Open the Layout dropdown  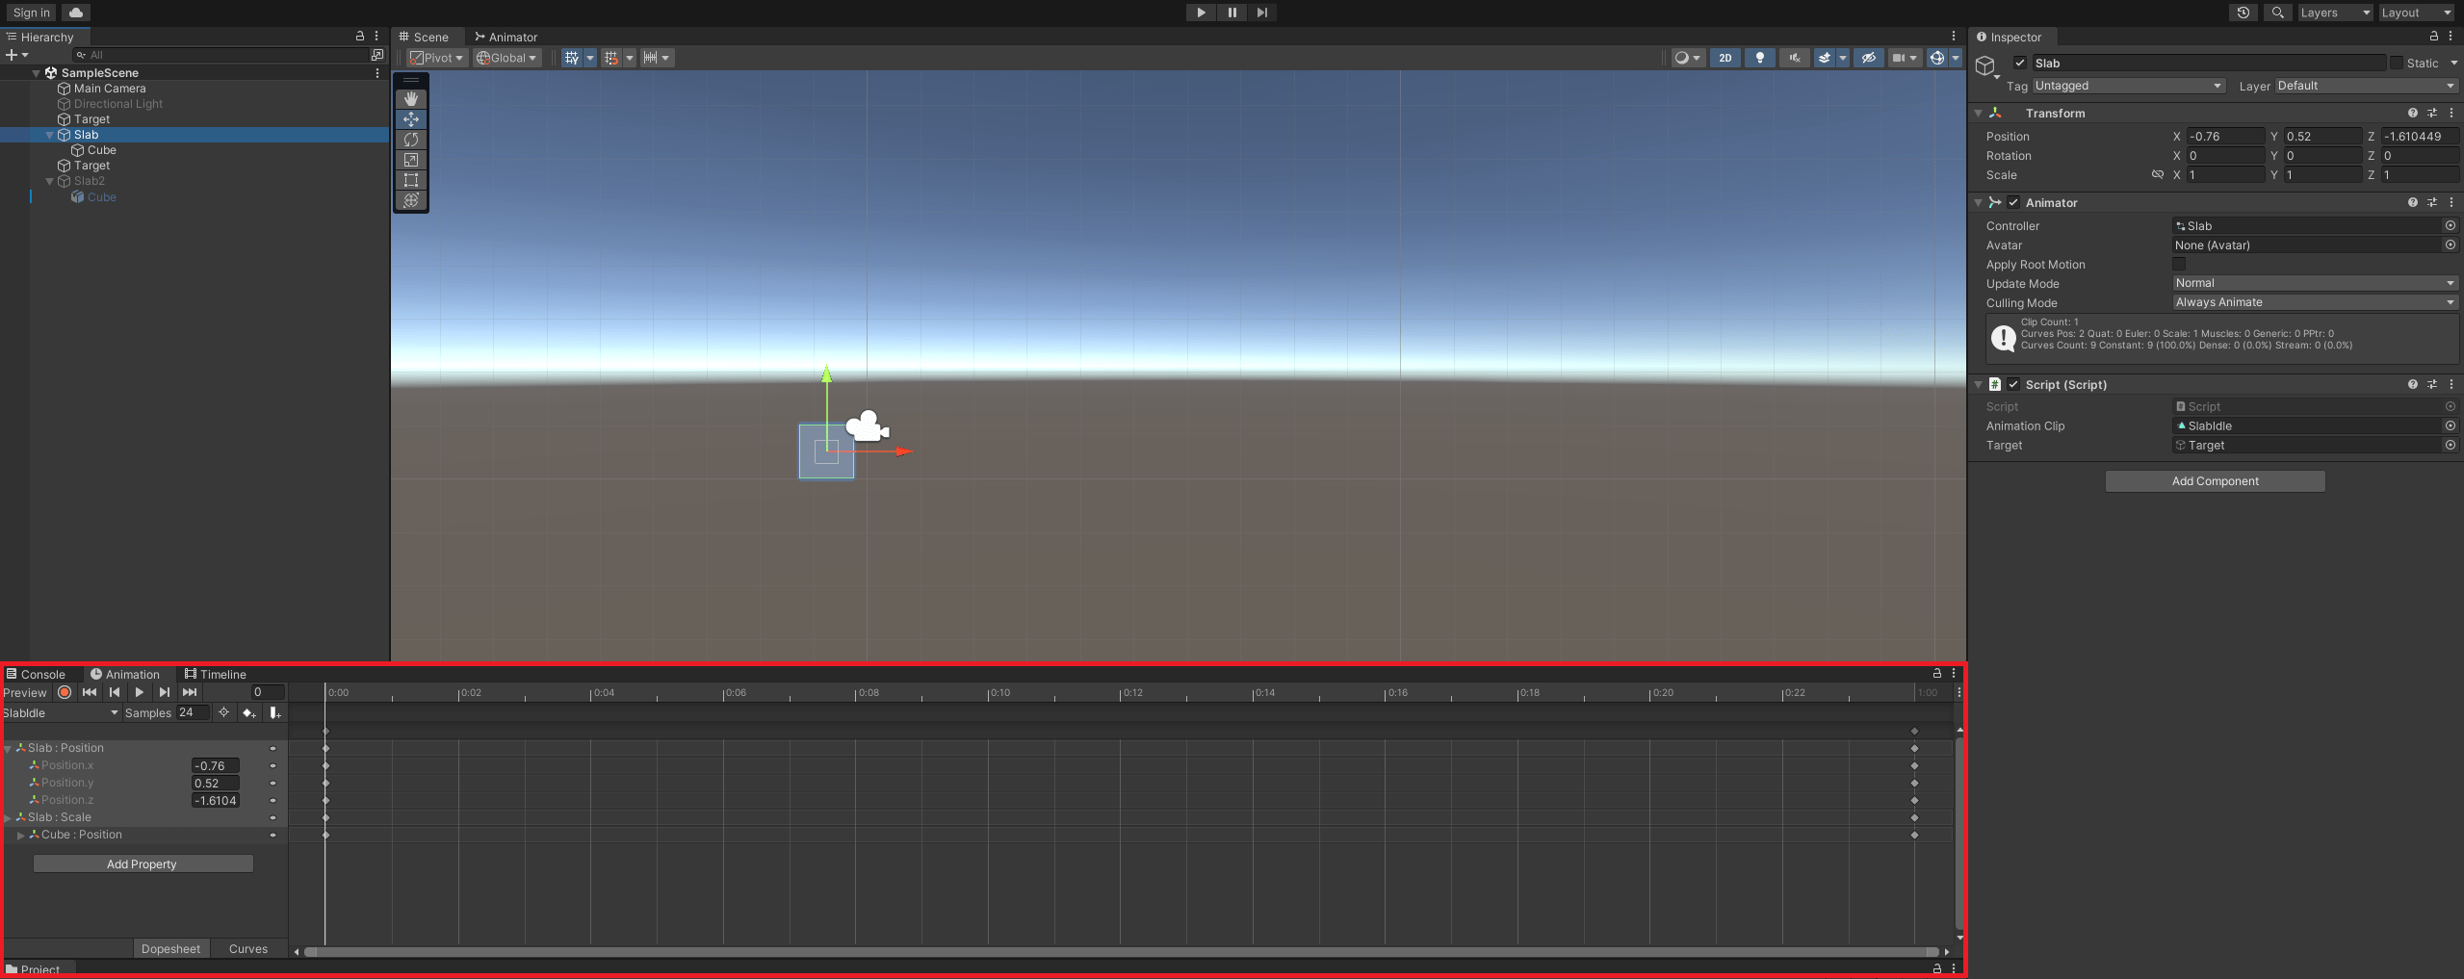tap(2414, 13)
